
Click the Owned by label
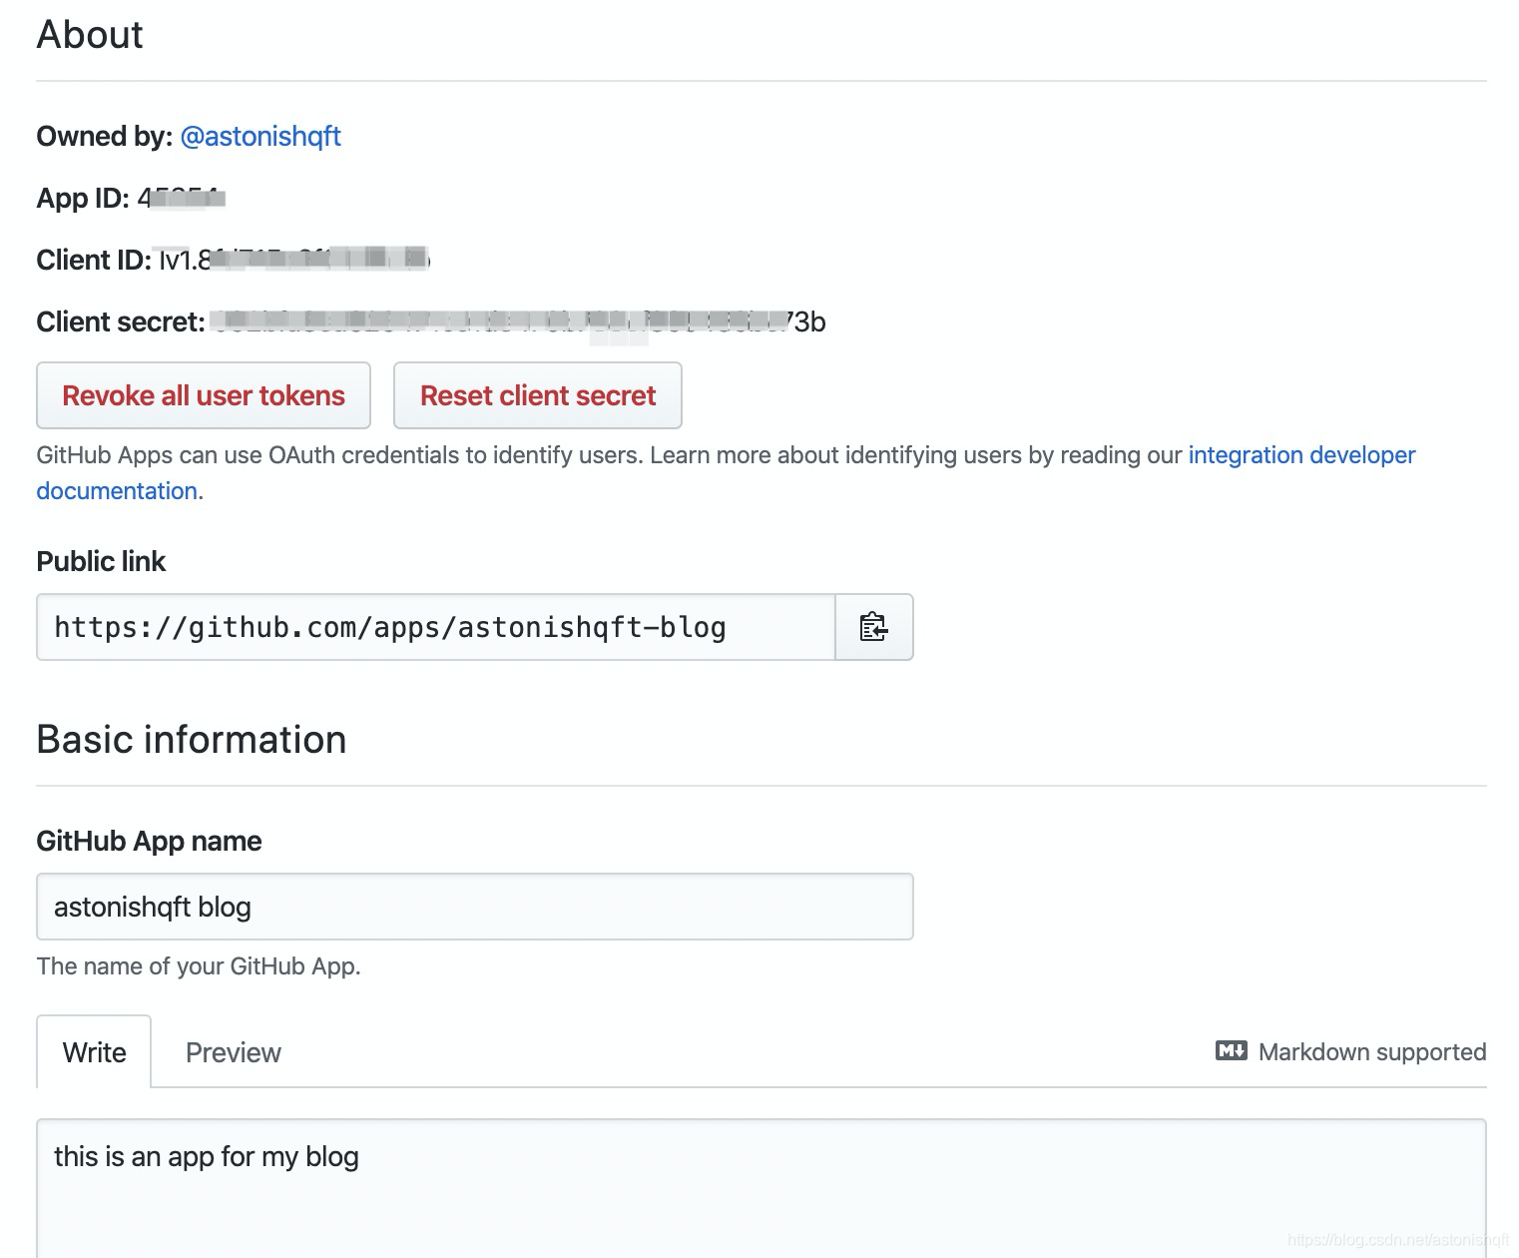105,136
